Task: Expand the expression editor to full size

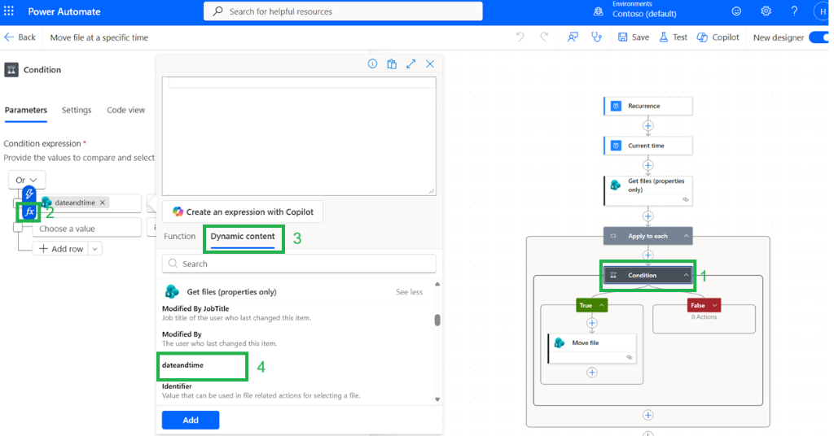Action: point(410,63)
